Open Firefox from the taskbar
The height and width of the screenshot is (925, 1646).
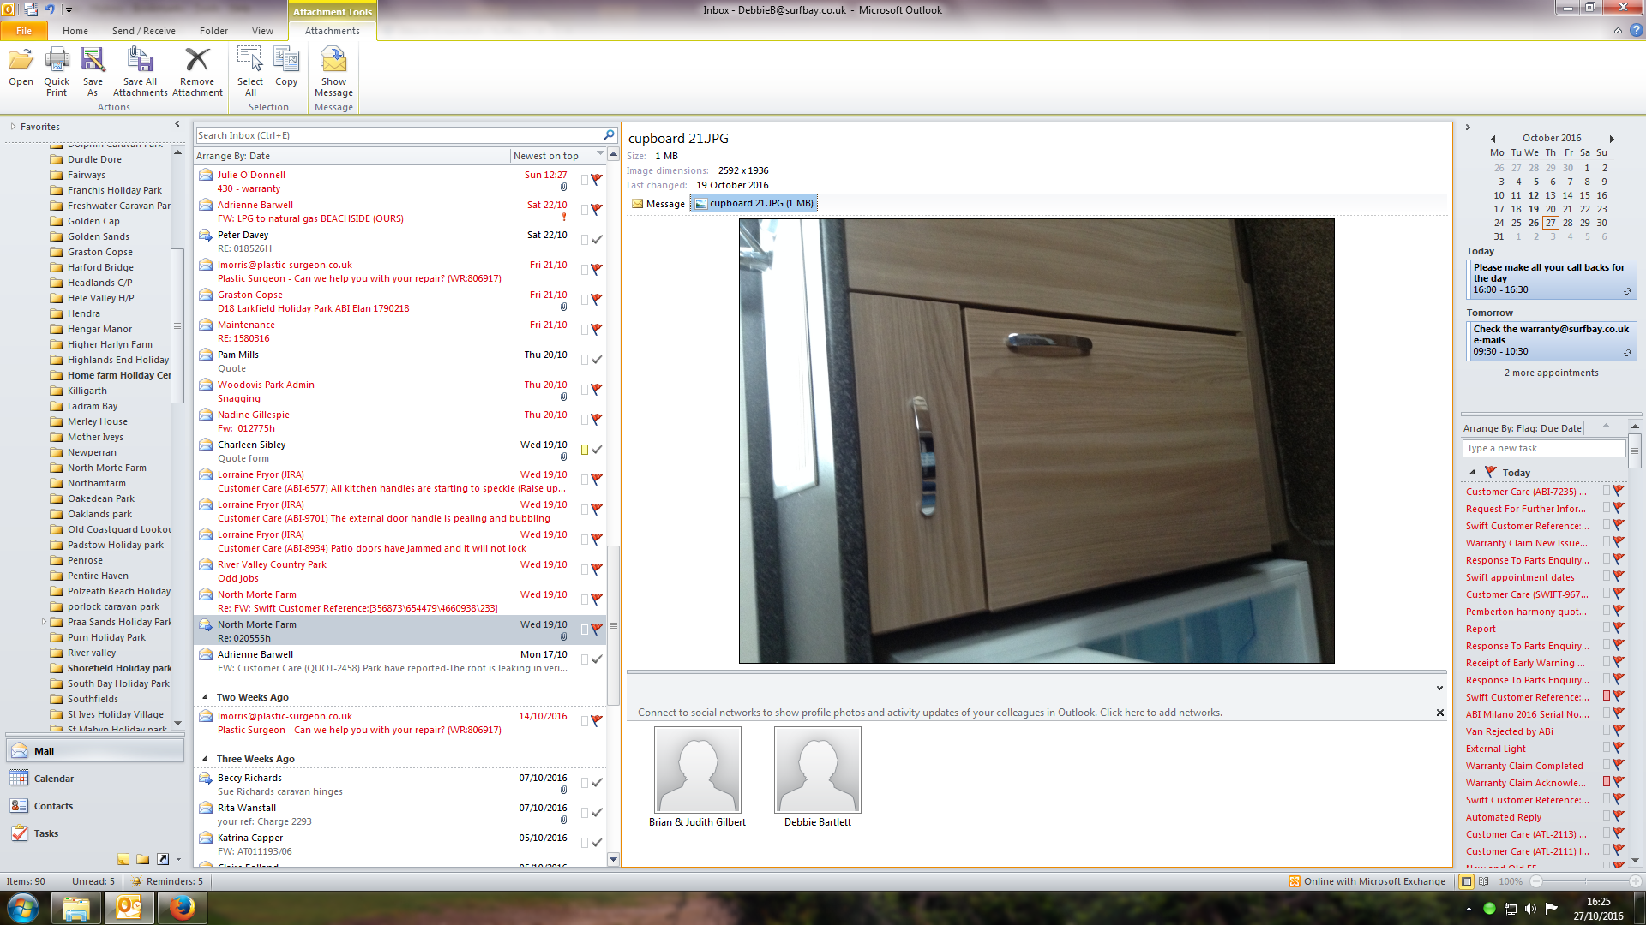pyautogui.click(x=182, y=908)
